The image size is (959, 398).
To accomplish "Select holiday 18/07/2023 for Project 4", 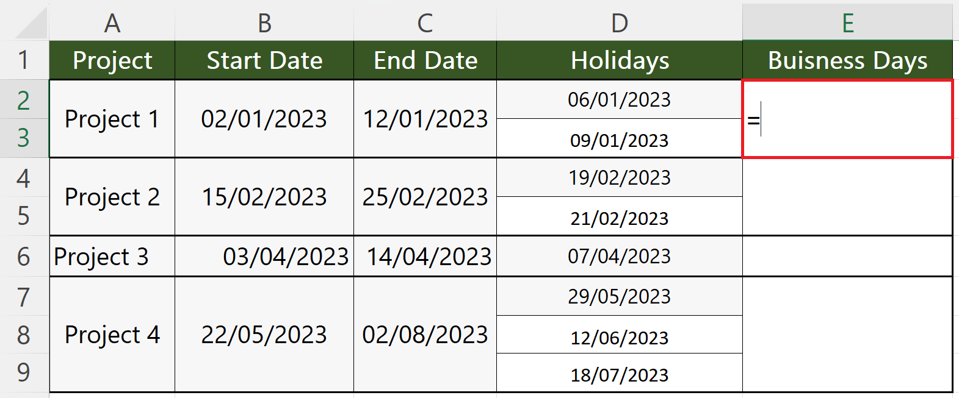I will click(x=620, y=374).
